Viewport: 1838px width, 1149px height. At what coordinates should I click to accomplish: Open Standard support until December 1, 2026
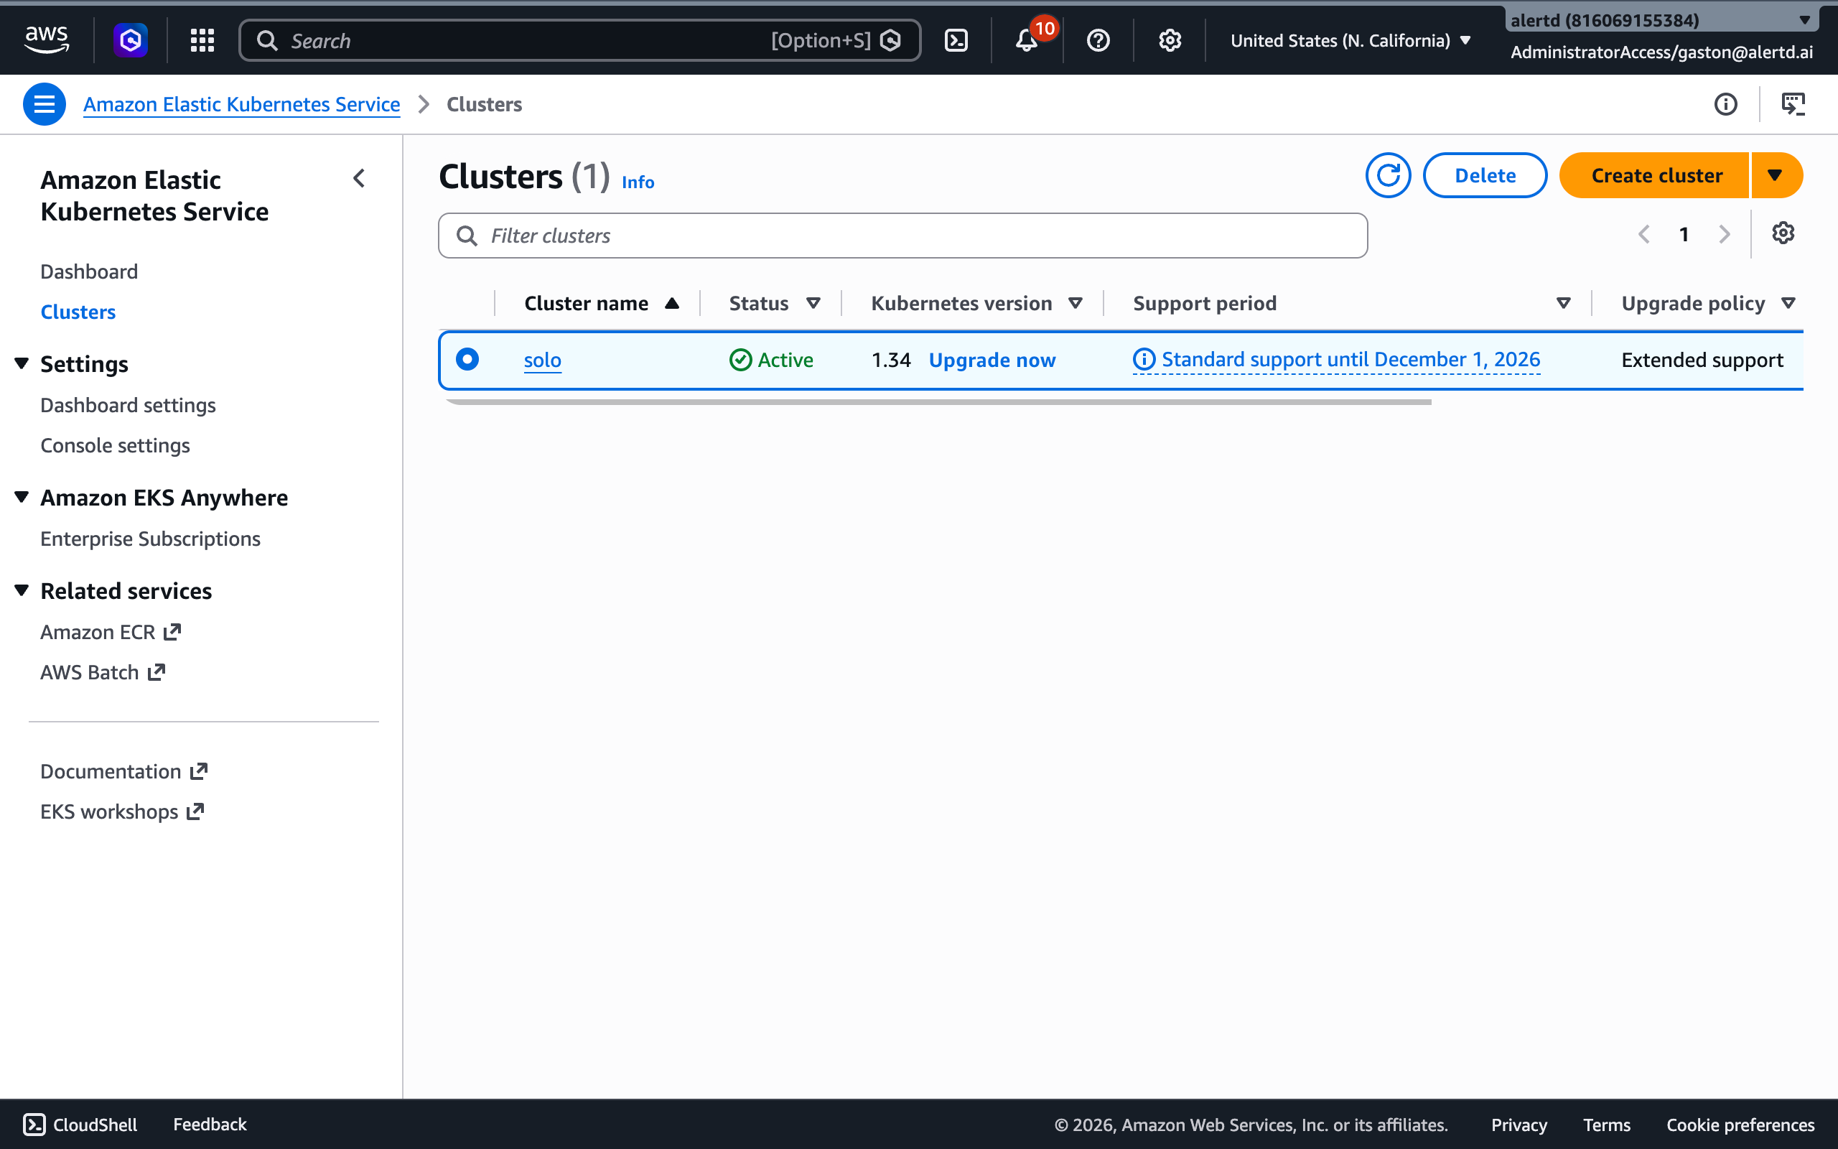coord(1350,360)
